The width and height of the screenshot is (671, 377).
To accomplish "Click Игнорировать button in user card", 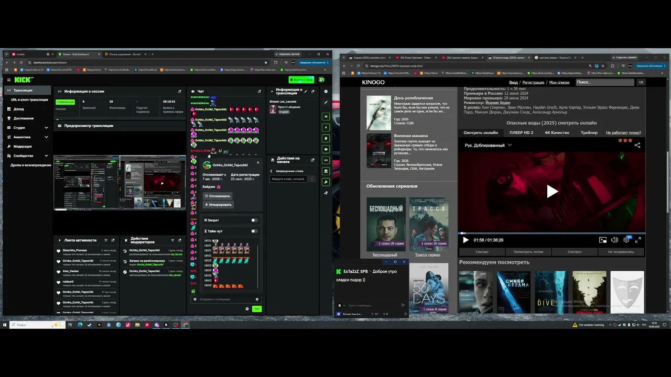I will point(219,205).
